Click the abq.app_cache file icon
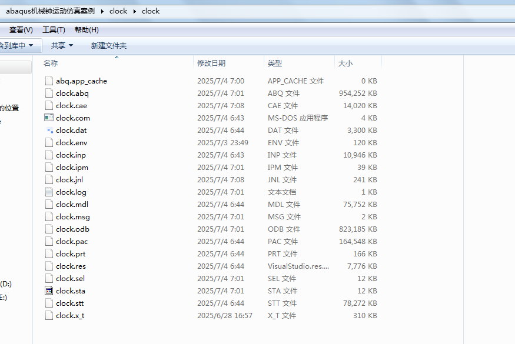Image resolution: width=515 pixels, height=344 pixels. coord(49,81)
